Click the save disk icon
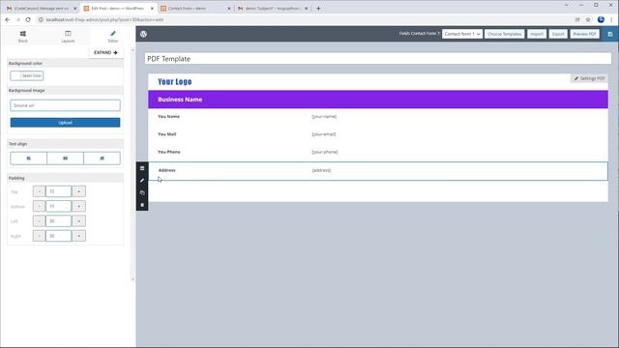This screenshot has width=619, height=348. [610, 34]
